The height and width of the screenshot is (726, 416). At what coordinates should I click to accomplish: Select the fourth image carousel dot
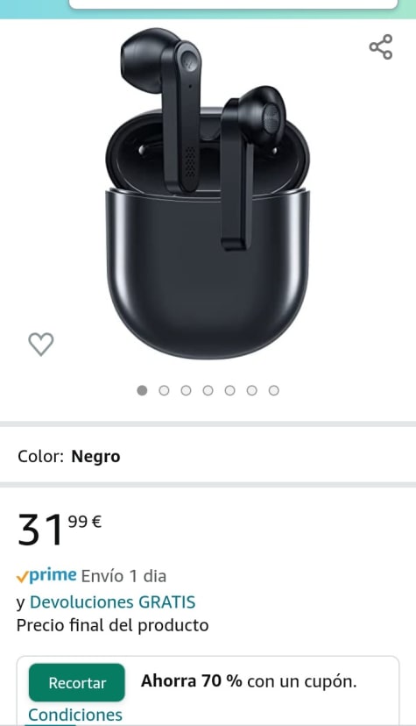point(208,390)
